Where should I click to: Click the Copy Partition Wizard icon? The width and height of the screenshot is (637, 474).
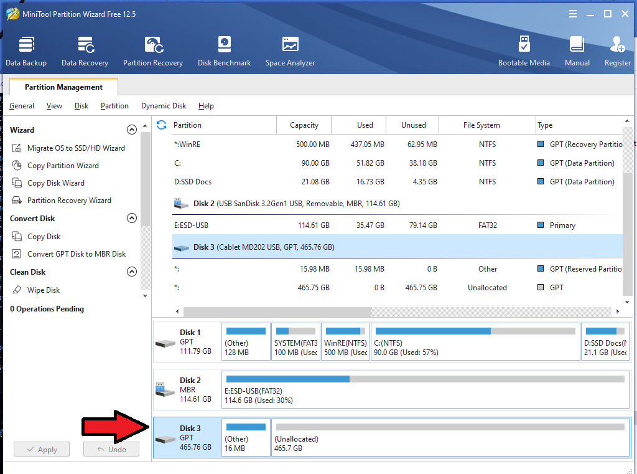point(17,166)
